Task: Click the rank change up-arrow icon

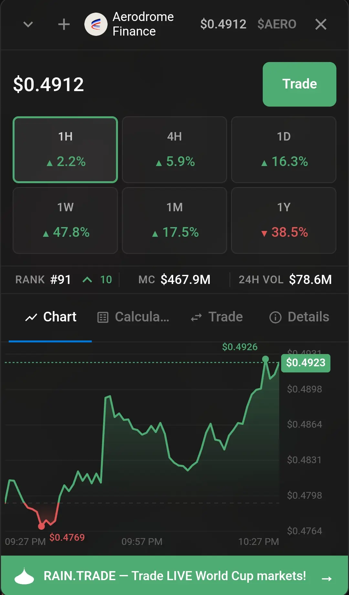Action: (x=87, y=280)
